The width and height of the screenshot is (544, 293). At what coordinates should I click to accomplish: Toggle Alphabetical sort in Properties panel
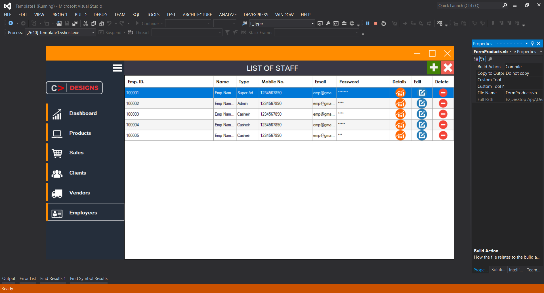tap(482, 59)
